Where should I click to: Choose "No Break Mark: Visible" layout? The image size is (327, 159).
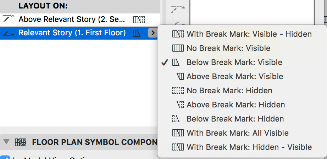click(x=228, y=48)
